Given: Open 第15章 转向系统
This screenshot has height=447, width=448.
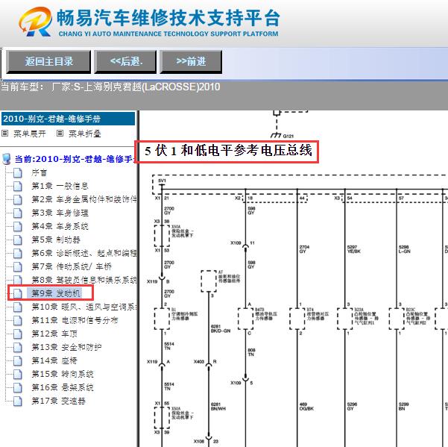Looking at the screenshot, I should [63, 374].
